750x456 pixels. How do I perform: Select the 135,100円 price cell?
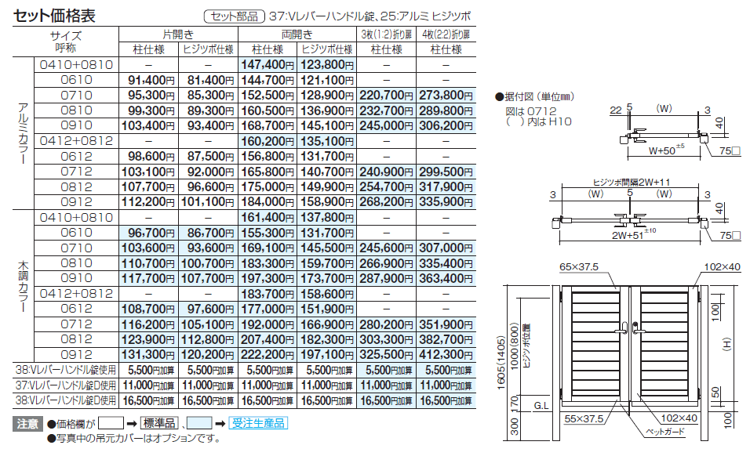(326, 141)
